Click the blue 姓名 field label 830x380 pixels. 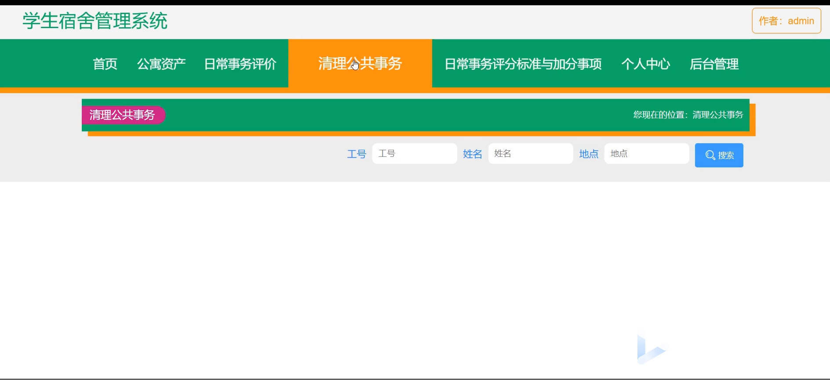473,154
